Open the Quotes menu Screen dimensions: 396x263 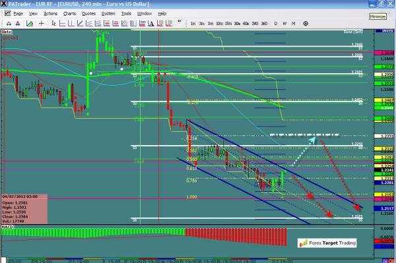coord(88,14)
